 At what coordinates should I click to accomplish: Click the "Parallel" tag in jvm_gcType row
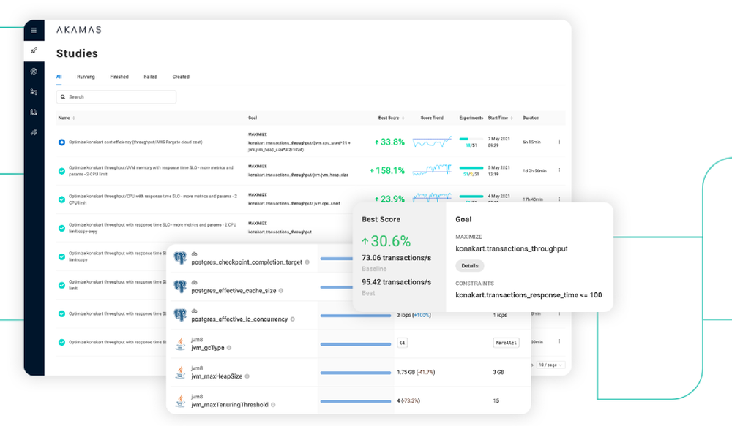click(506, 343)
